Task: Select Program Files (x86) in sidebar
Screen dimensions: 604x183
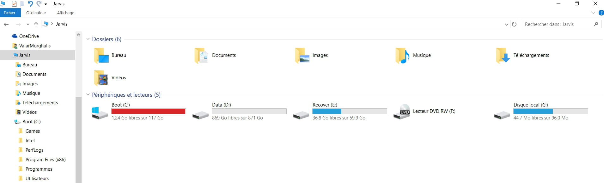Action: (x=46, y=160)
